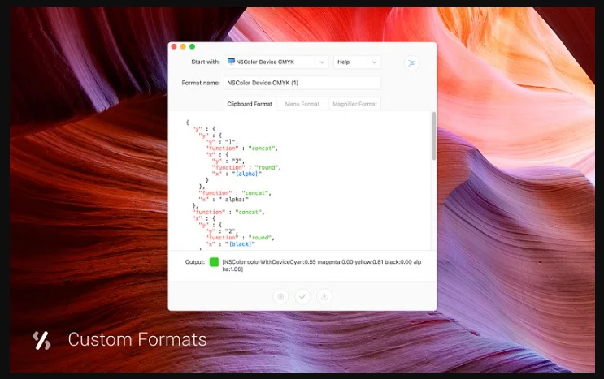Viewport: 604px width, 379px height.
Task: Click the download export button
Action: pyautogui.click(x=324, y=296)
